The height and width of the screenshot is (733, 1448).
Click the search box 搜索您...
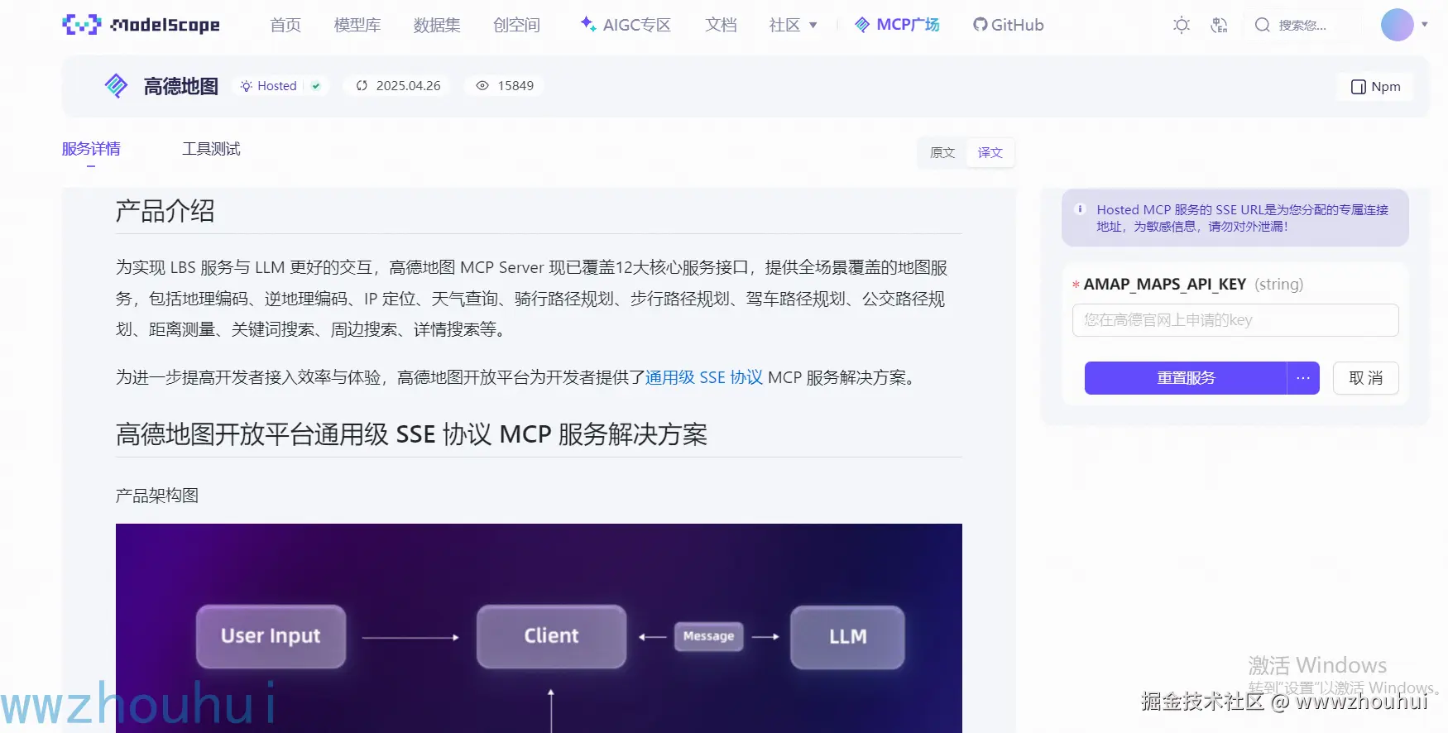click(1302, 25)
